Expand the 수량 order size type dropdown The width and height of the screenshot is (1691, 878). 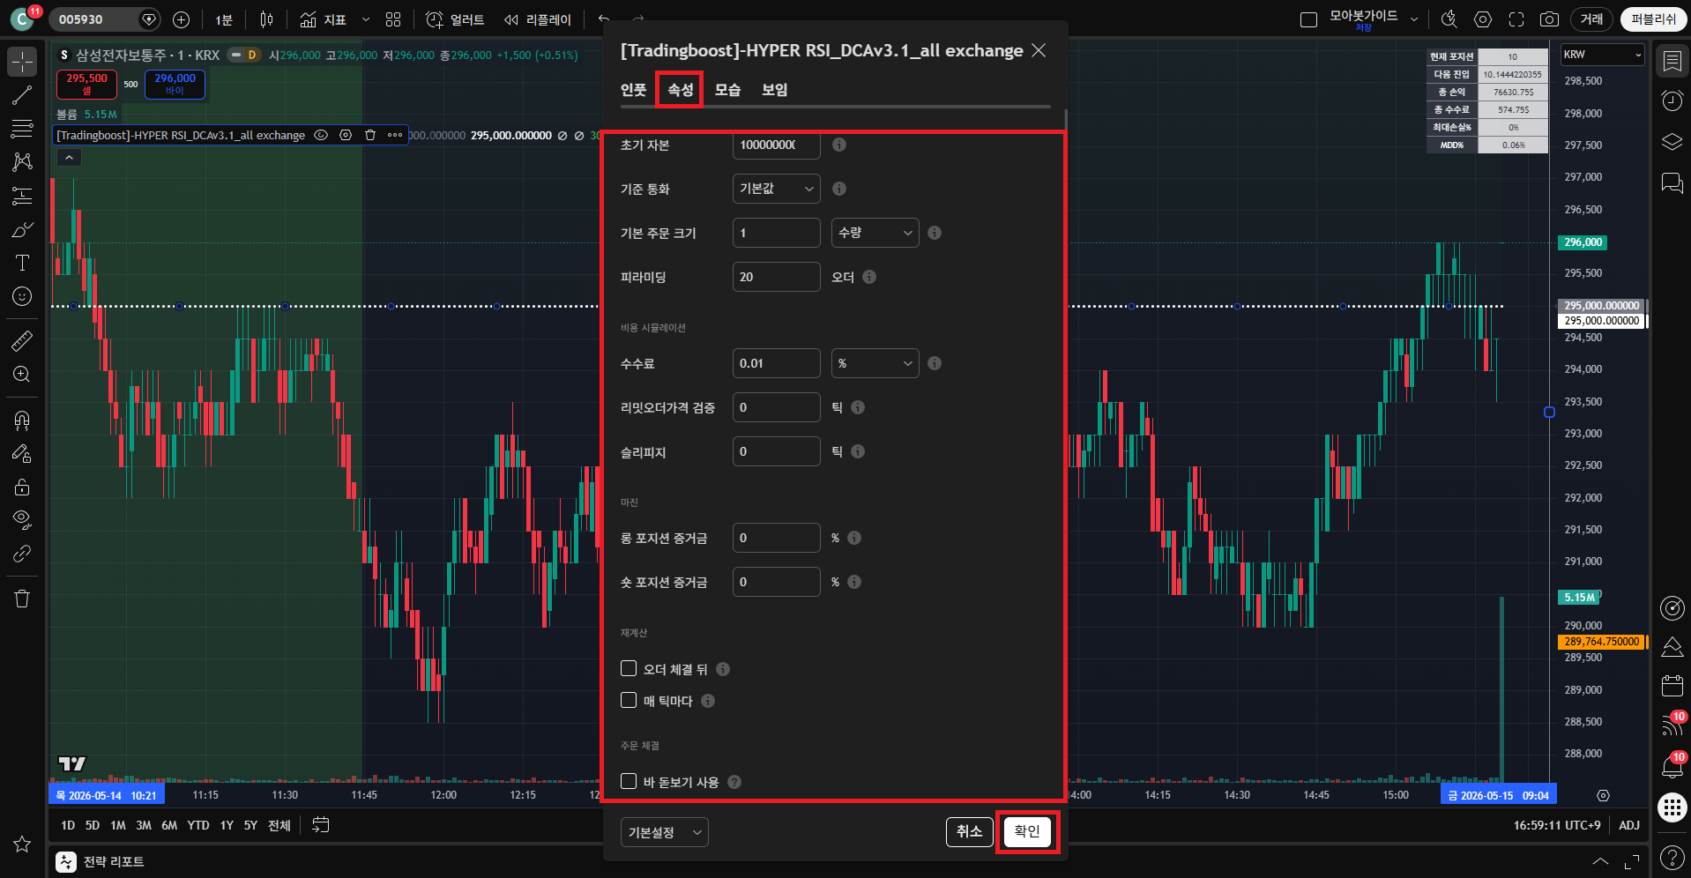point(875,233)
